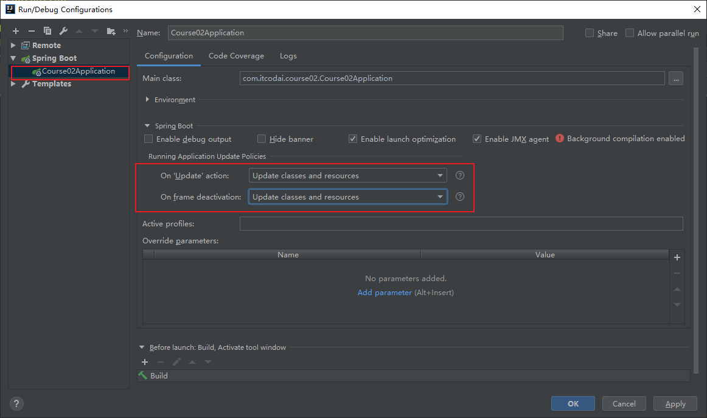Add before launch task plus icon
The width and height of the screenshot is (707, 418).
[145, 362]
